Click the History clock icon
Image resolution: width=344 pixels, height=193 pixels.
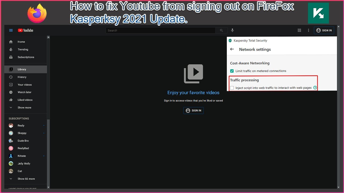(x=11, y=77)
